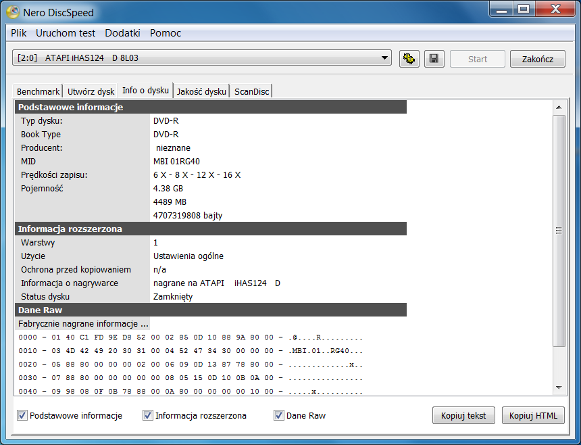
Task: Click the 4489 MB capacity value
Action: 170,202
